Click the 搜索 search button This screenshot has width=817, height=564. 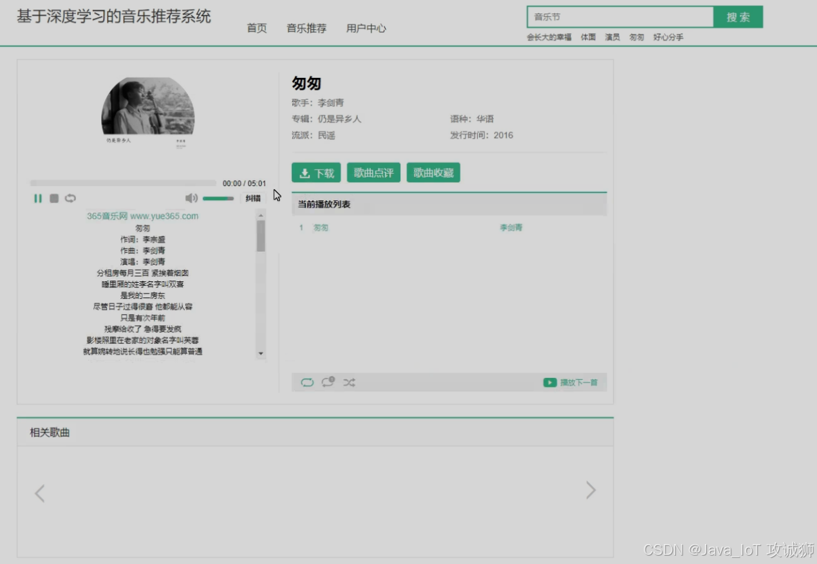pos(738,17)
